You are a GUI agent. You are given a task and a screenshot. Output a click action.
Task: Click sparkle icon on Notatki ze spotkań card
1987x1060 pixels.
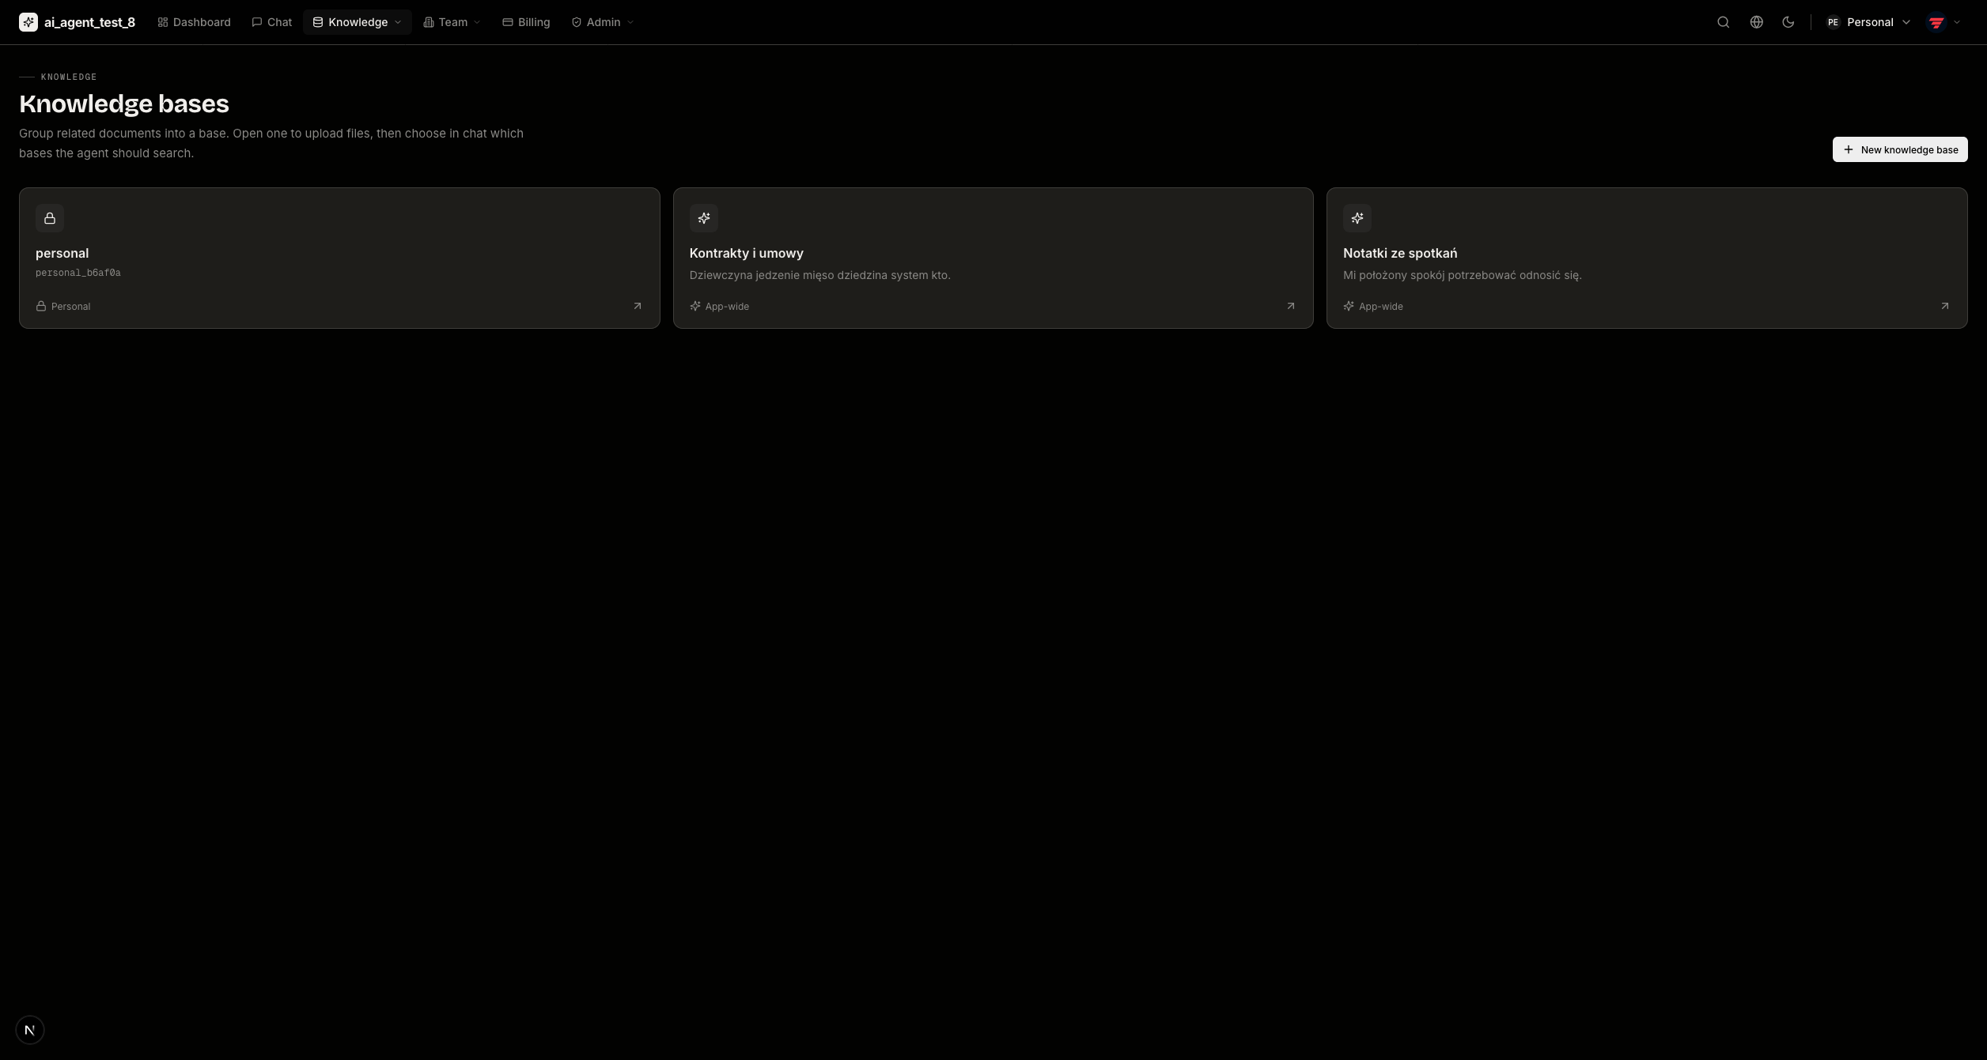click(x=1357, y=218)
